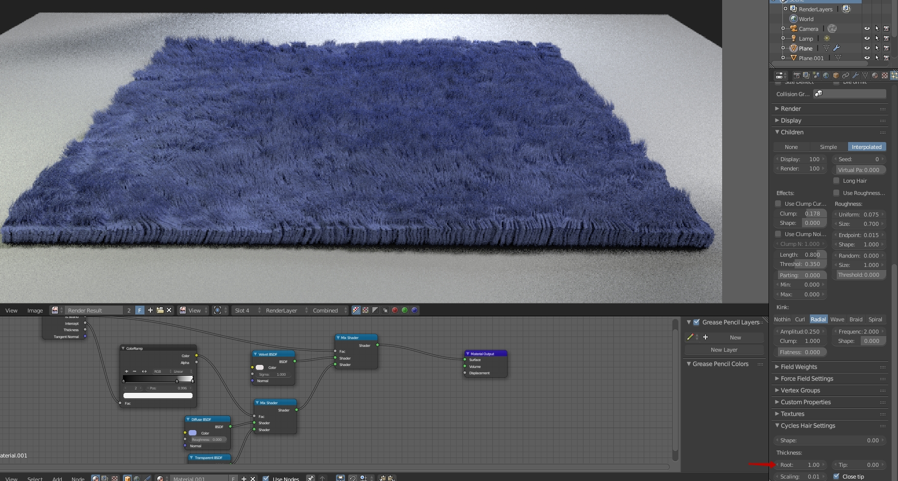Screen dimensions: 898x481
Task: Toggle Camera visibility eye in outliner
Action: tap(867, 28)
